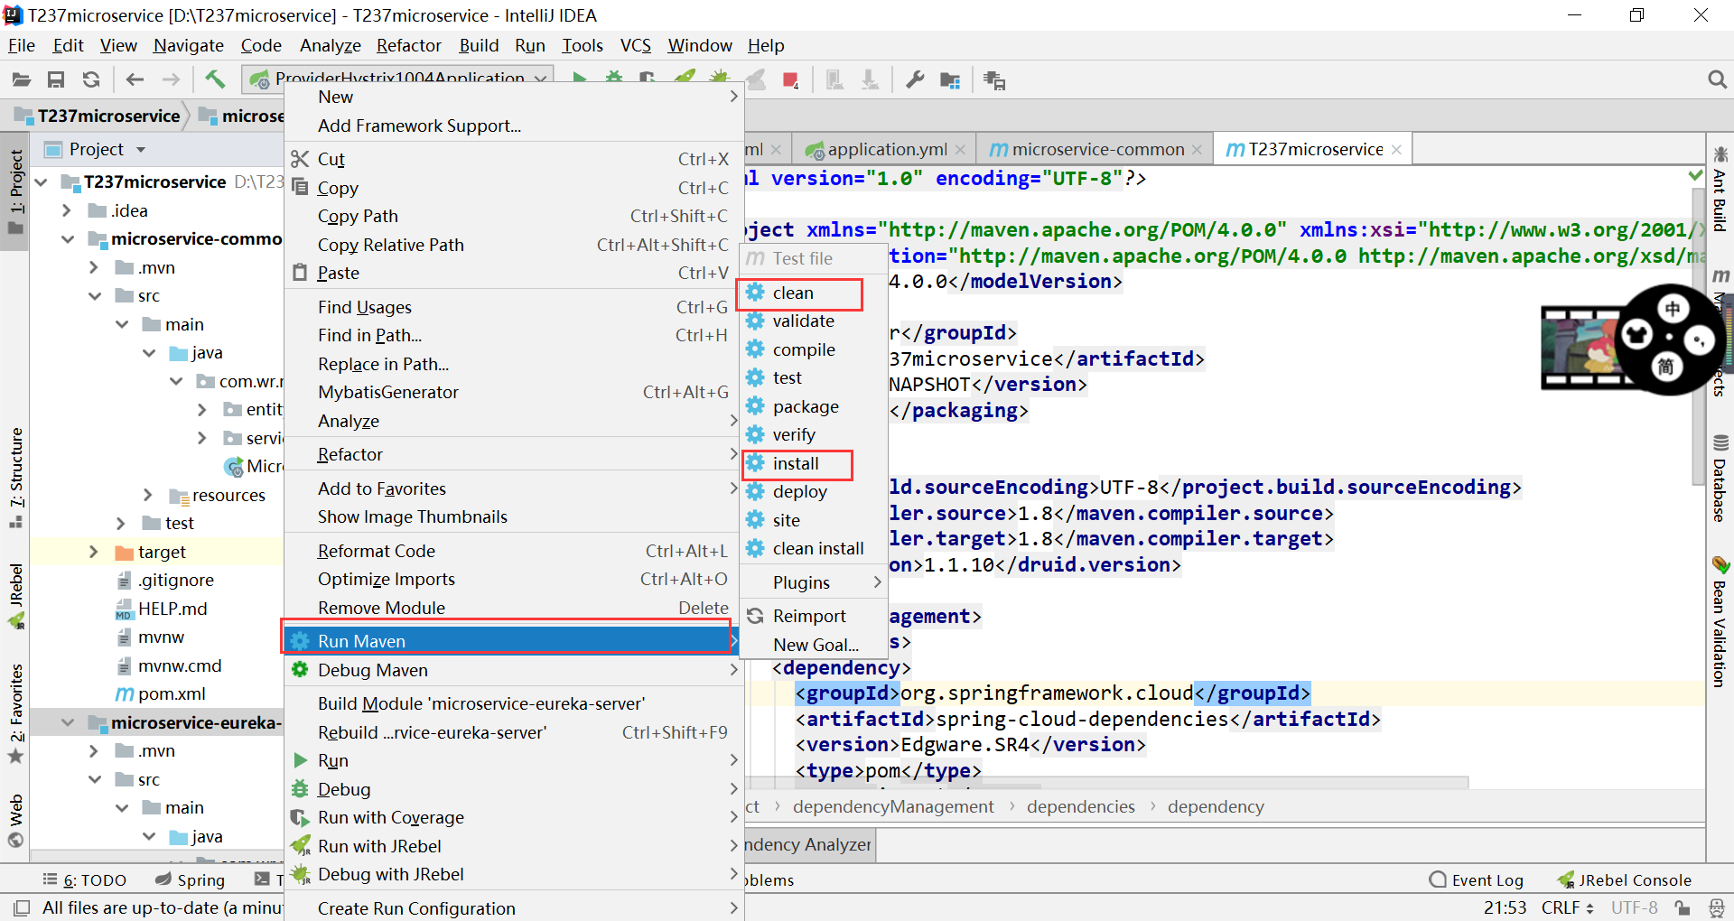Navigate back with the left arrow
Screen dimensions: 1734x921
pyautogui.click(x=135, y=79)
